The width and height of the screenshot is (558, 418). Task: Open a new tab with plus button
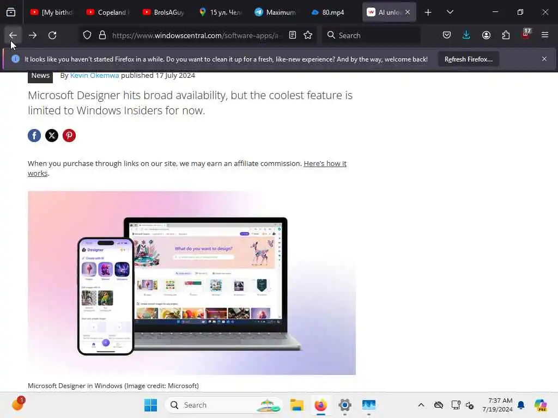pos(428,13)
